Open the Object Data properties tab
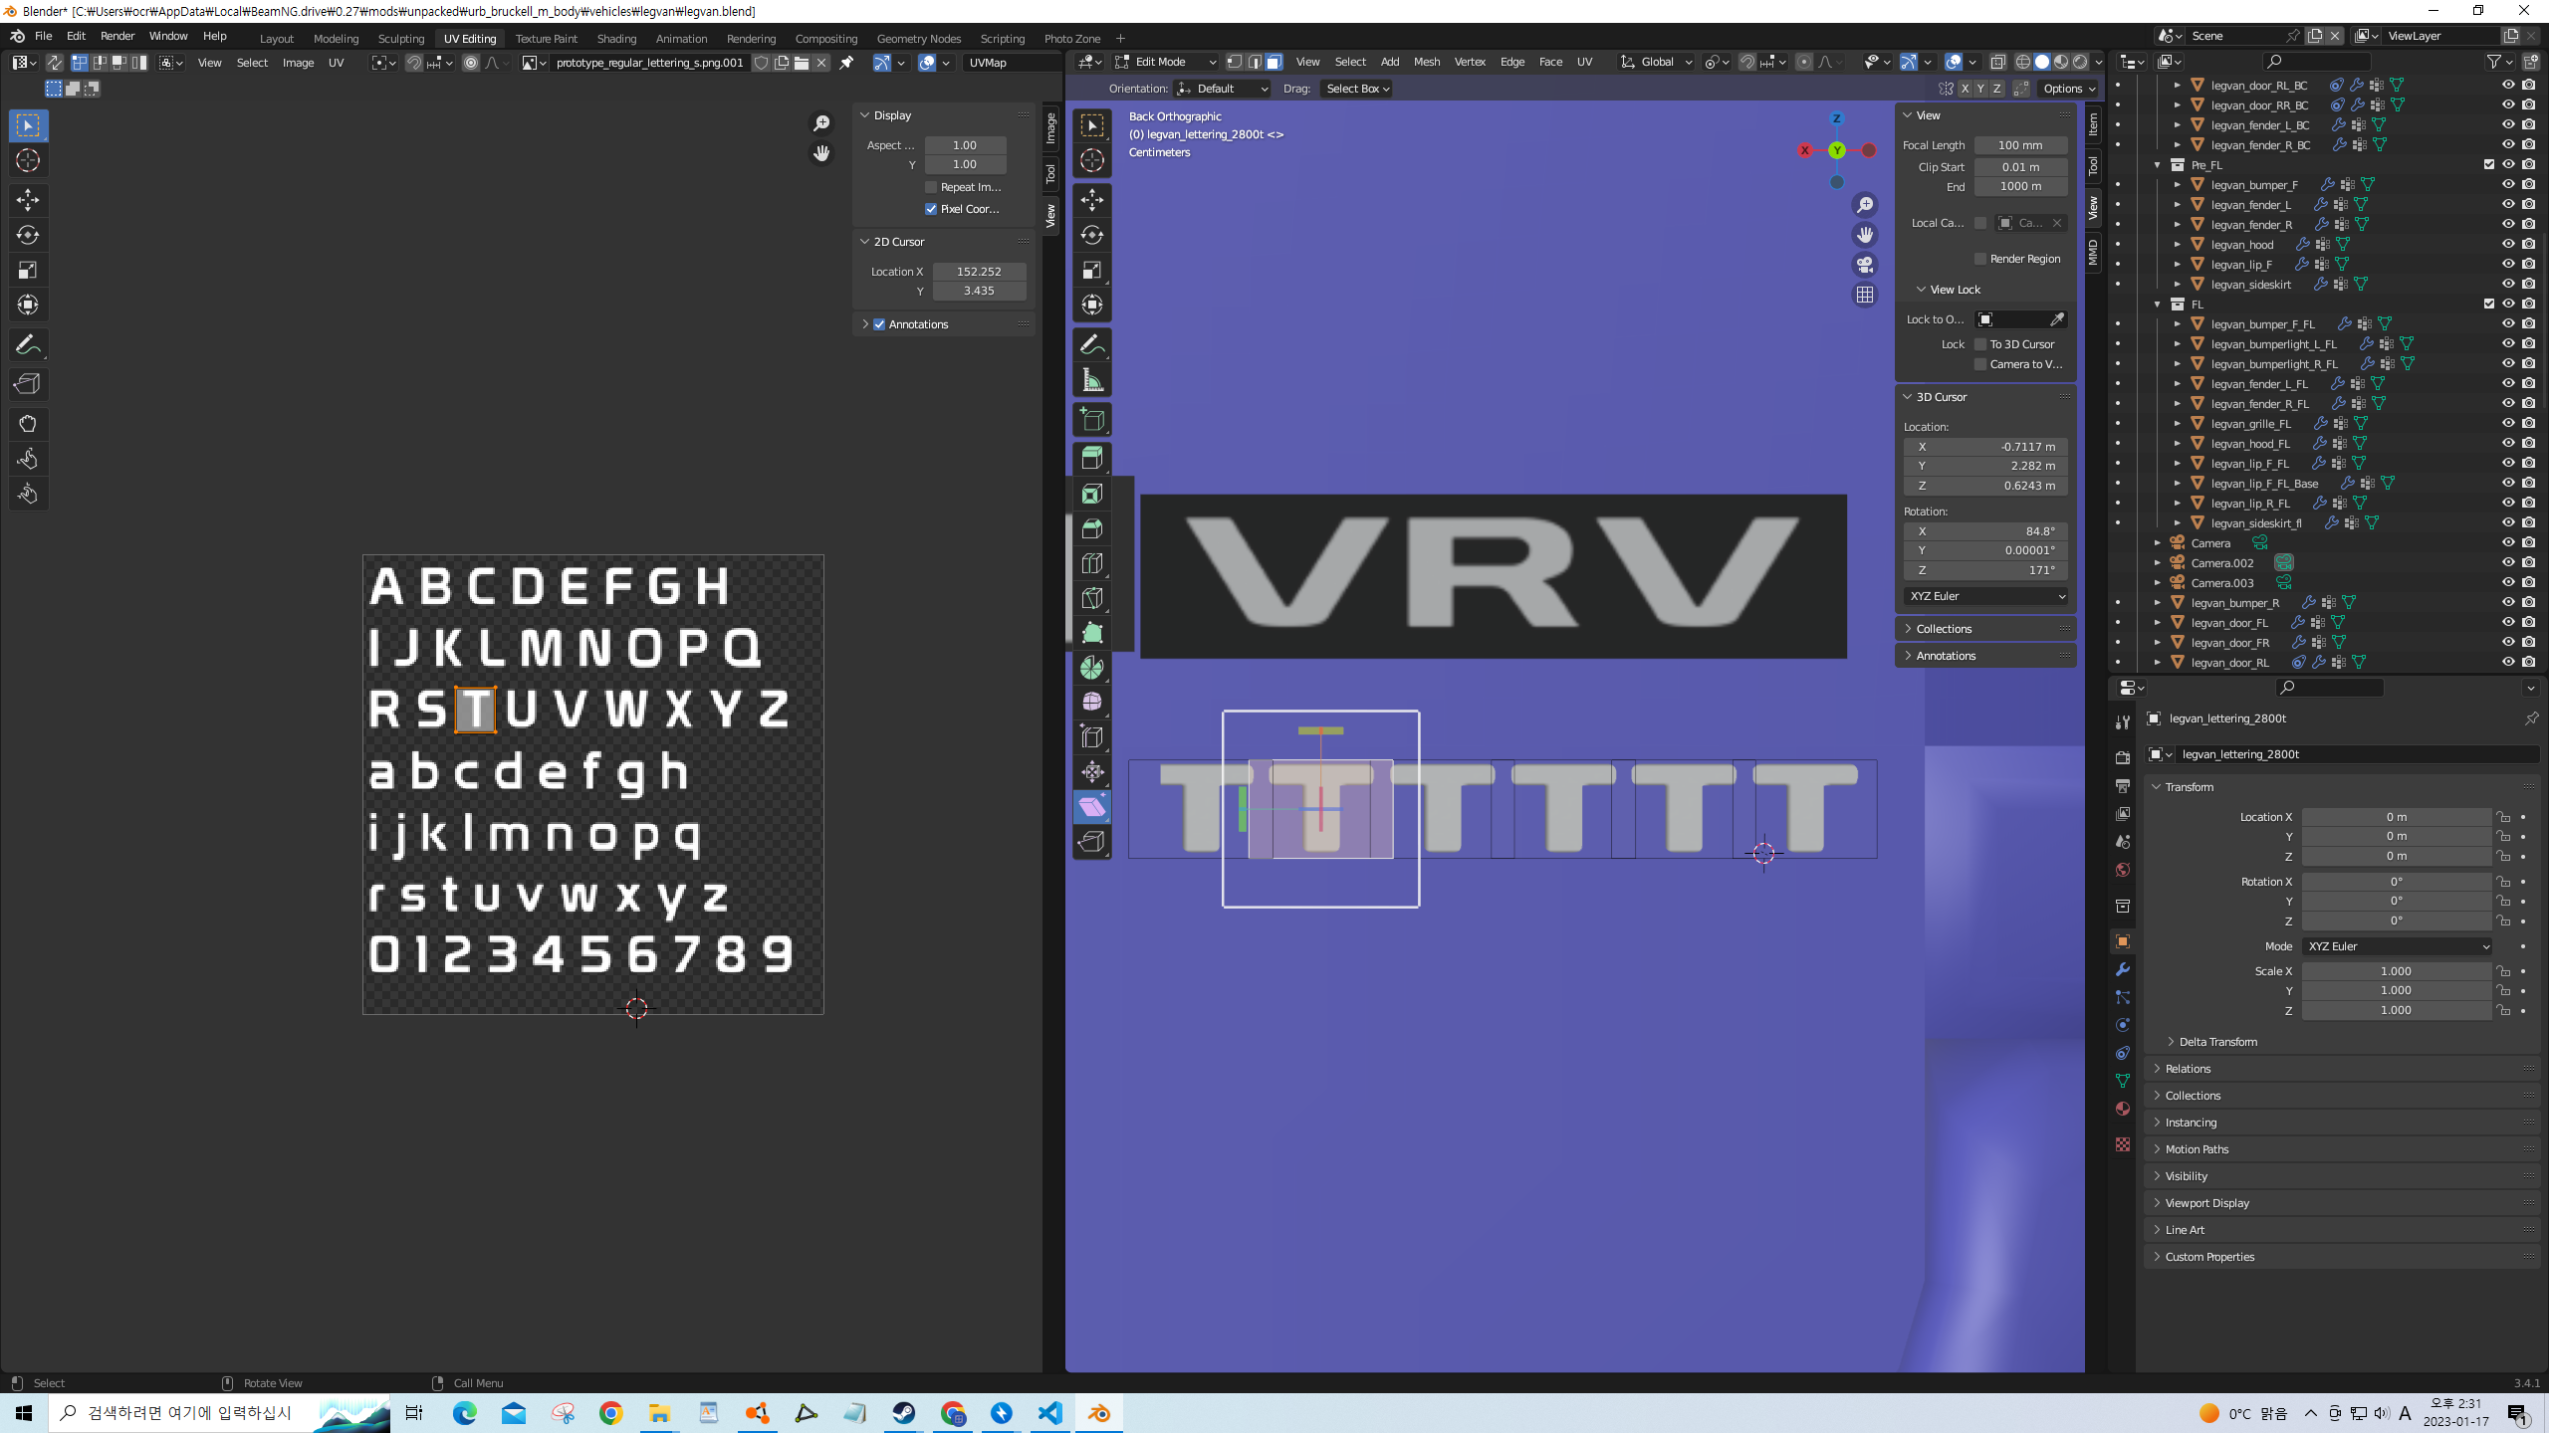 tap(2123, 1081)
